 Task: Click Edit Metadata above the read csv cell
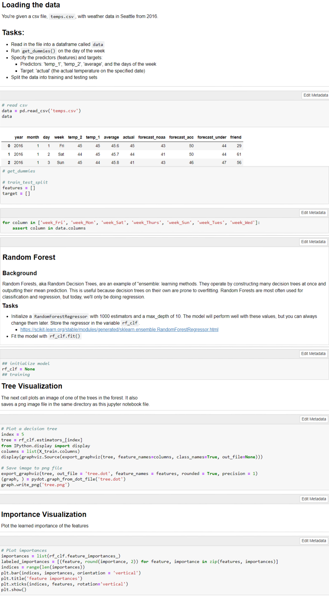[x=316, y=95]
